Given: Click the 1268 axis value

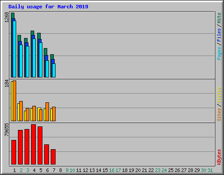Looking at the screenshot, I should tap(7, 17).
